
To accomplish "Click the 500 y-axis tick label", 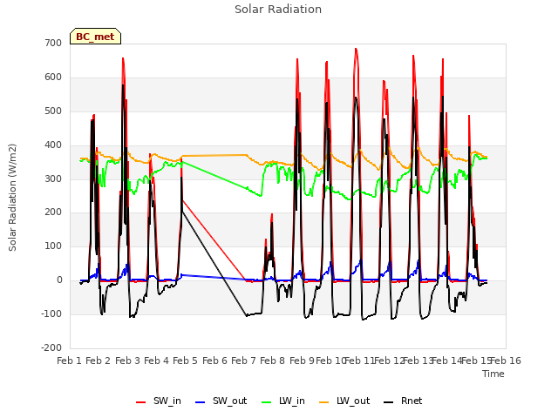I will coord(53,111).
